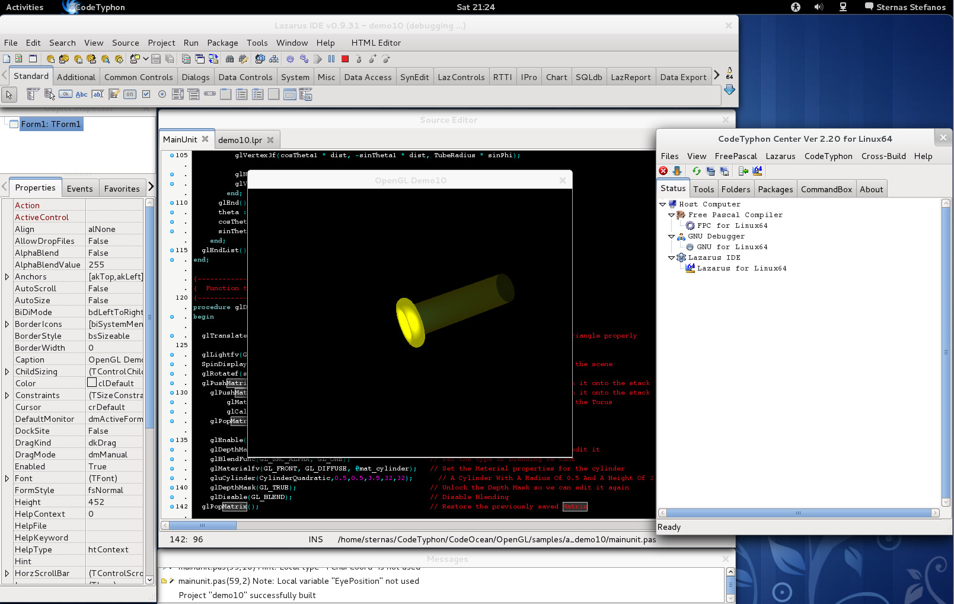The height and width of the screenshot is (604, 954).
Task: Select the Form1: TForm1 tree item
Action: 50,124
